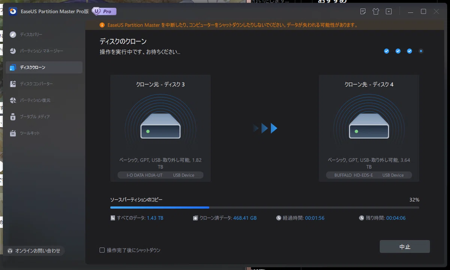Image resolution: width=450 pixels, height=270 pixels.
Task: Open the skin/theme shirt icon
Action: [x=376, y=12]
